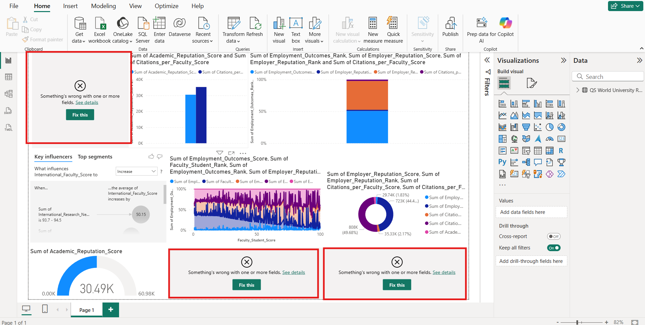Select the Pie chart visualization icon
Image resolution: width=645 pixels, height=325 pixels.
pos(550,127)
